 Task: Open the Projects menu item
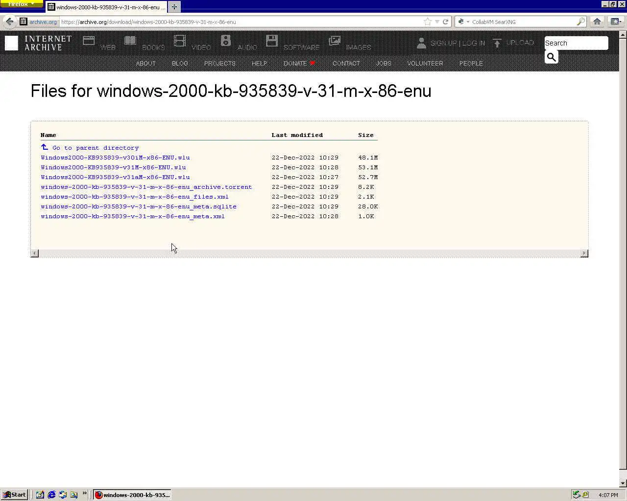tap(219, 64)
